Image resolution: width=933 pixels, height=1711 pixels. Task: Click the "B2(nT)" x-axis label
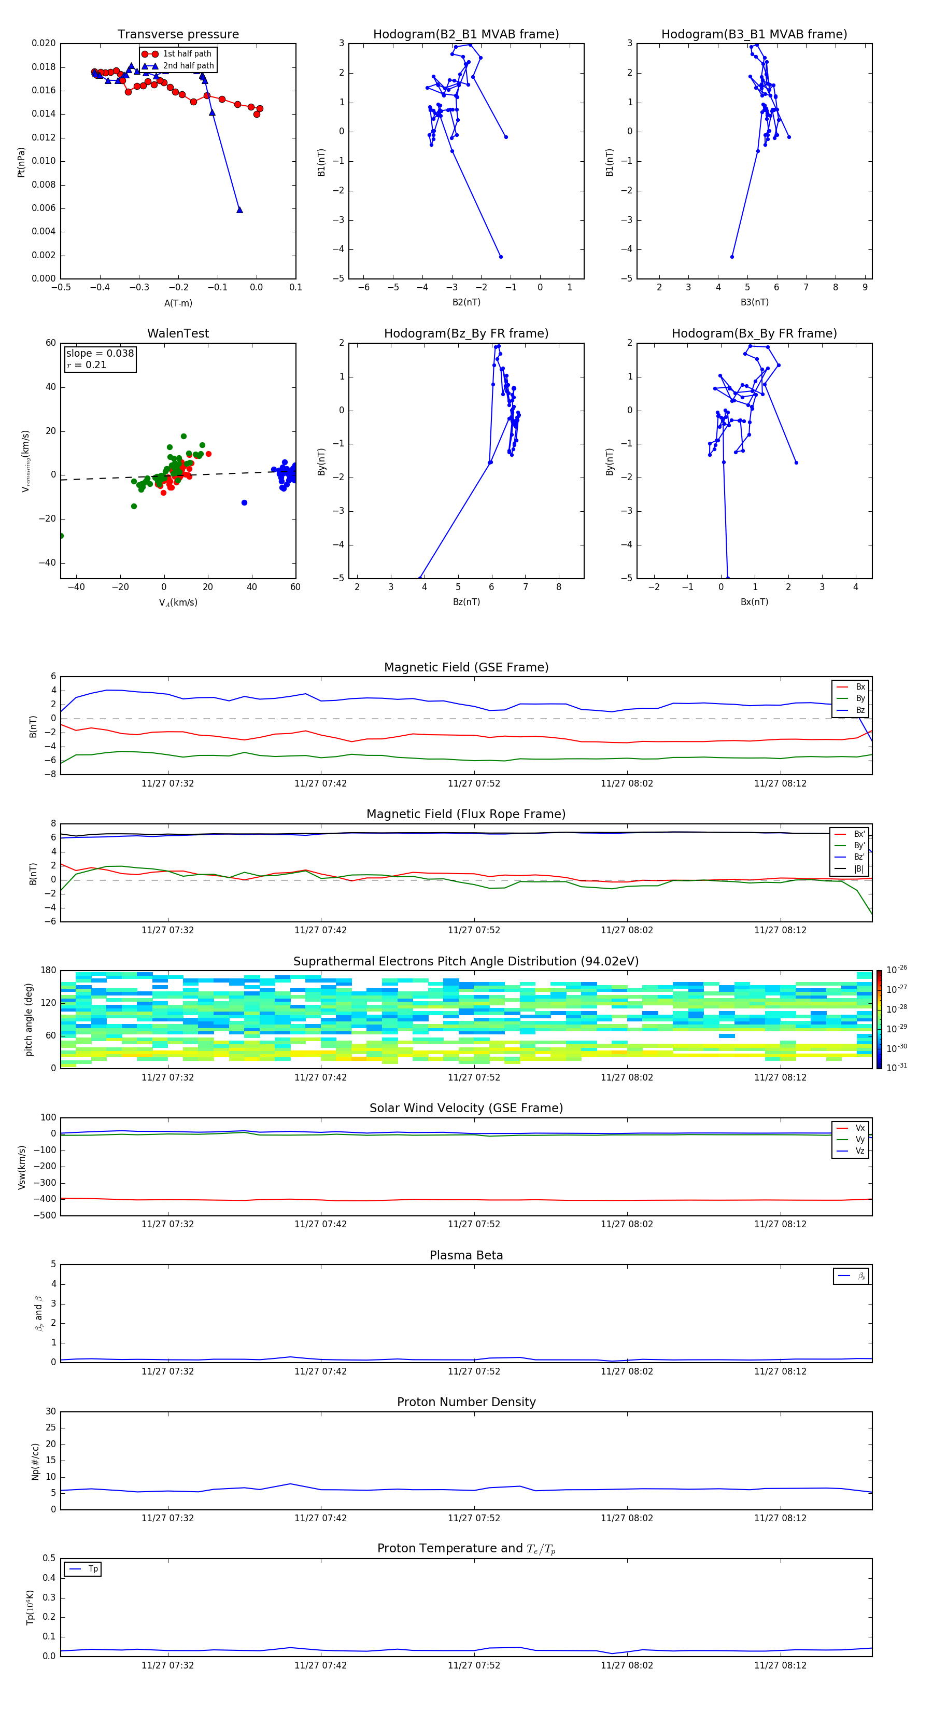466,302
